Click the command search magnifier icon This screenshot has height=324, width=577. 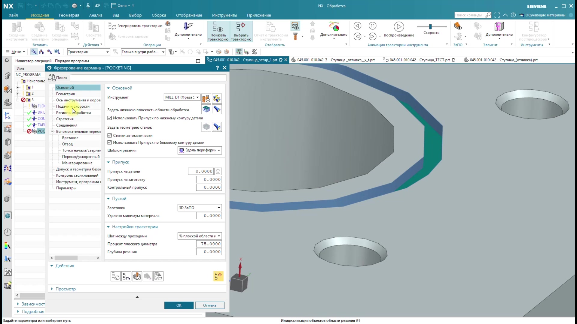coord(488,15)
